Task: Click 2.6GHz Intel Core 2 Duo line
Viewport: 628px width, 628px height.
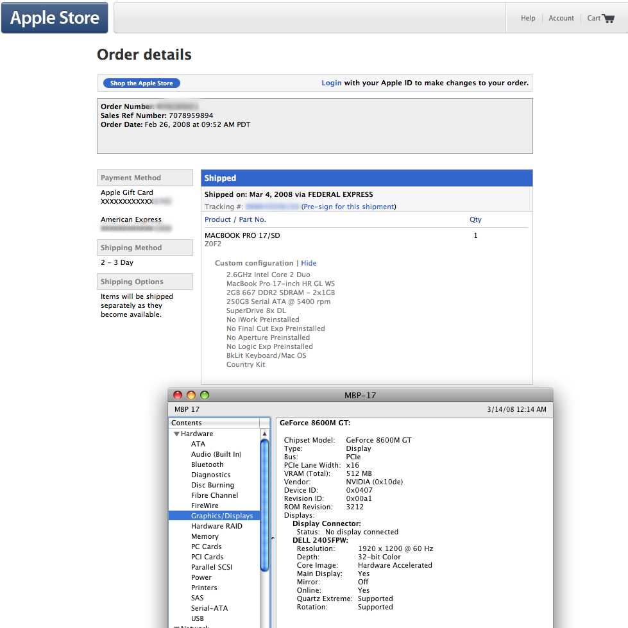Action: 268,275
